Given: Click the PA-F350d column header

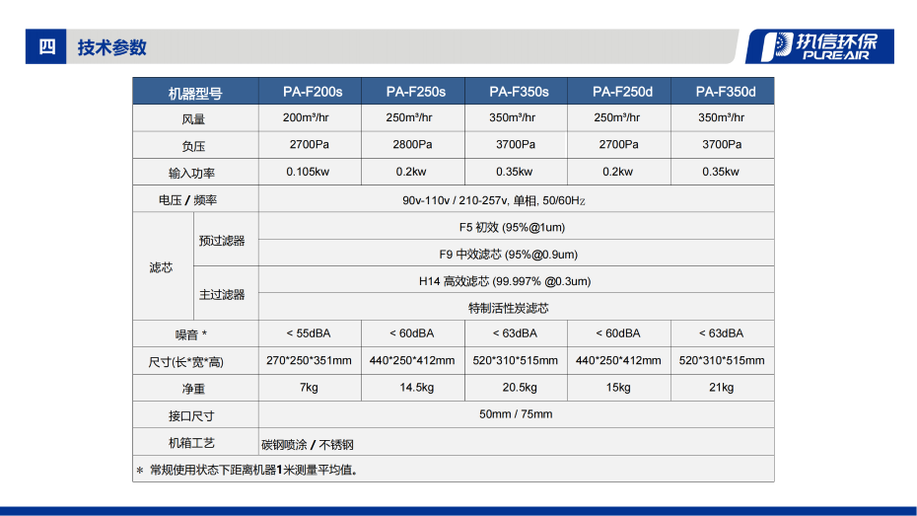Looking at the screenshot, I should [x=723, y=92].
